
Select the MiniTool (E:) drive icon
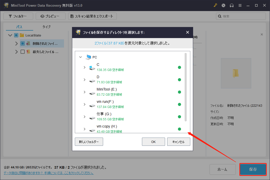tap(92, 93)
